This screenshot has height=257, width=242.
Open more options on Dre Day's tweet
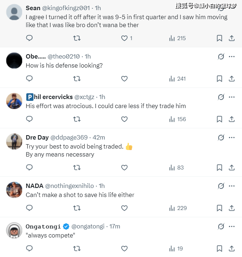(x=232, y=137)
